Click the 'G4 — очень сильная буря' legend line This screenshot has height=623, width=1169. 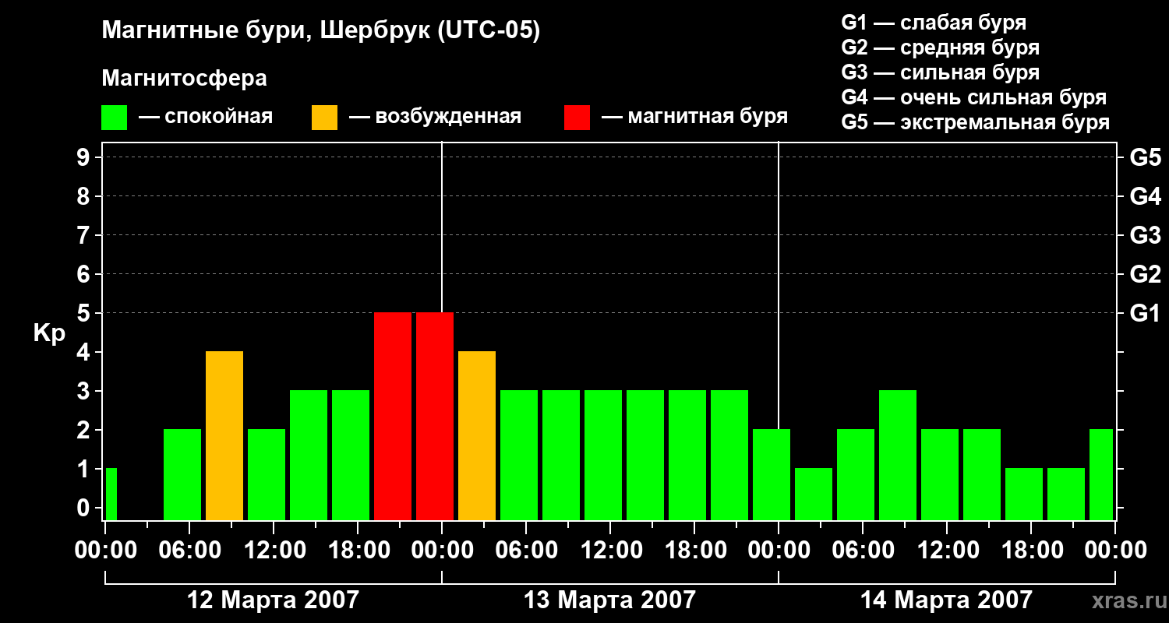[x=974, y=97]
